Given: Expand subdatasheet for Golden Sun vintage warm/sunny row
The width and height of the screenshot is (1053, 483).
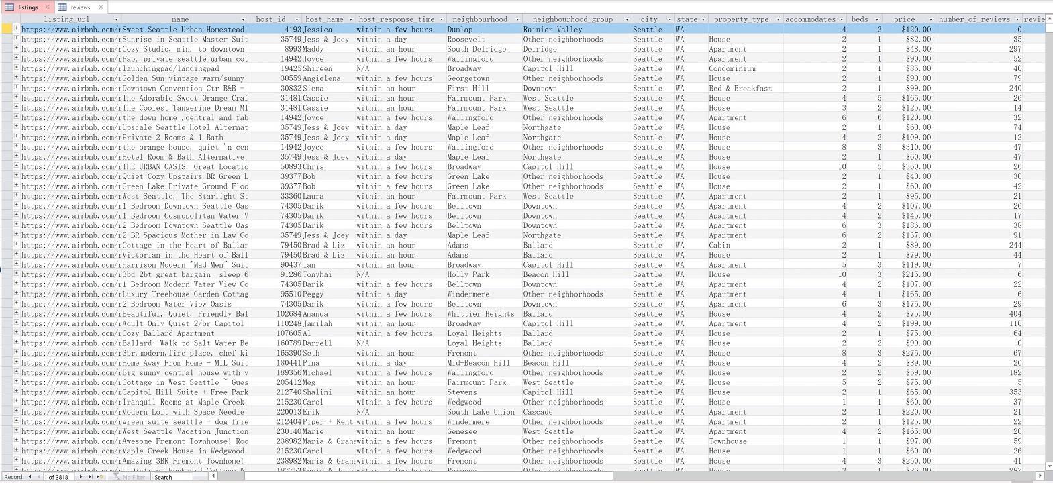Looking at the screenshot, I should pyautogui.click(x=16, y=78).
